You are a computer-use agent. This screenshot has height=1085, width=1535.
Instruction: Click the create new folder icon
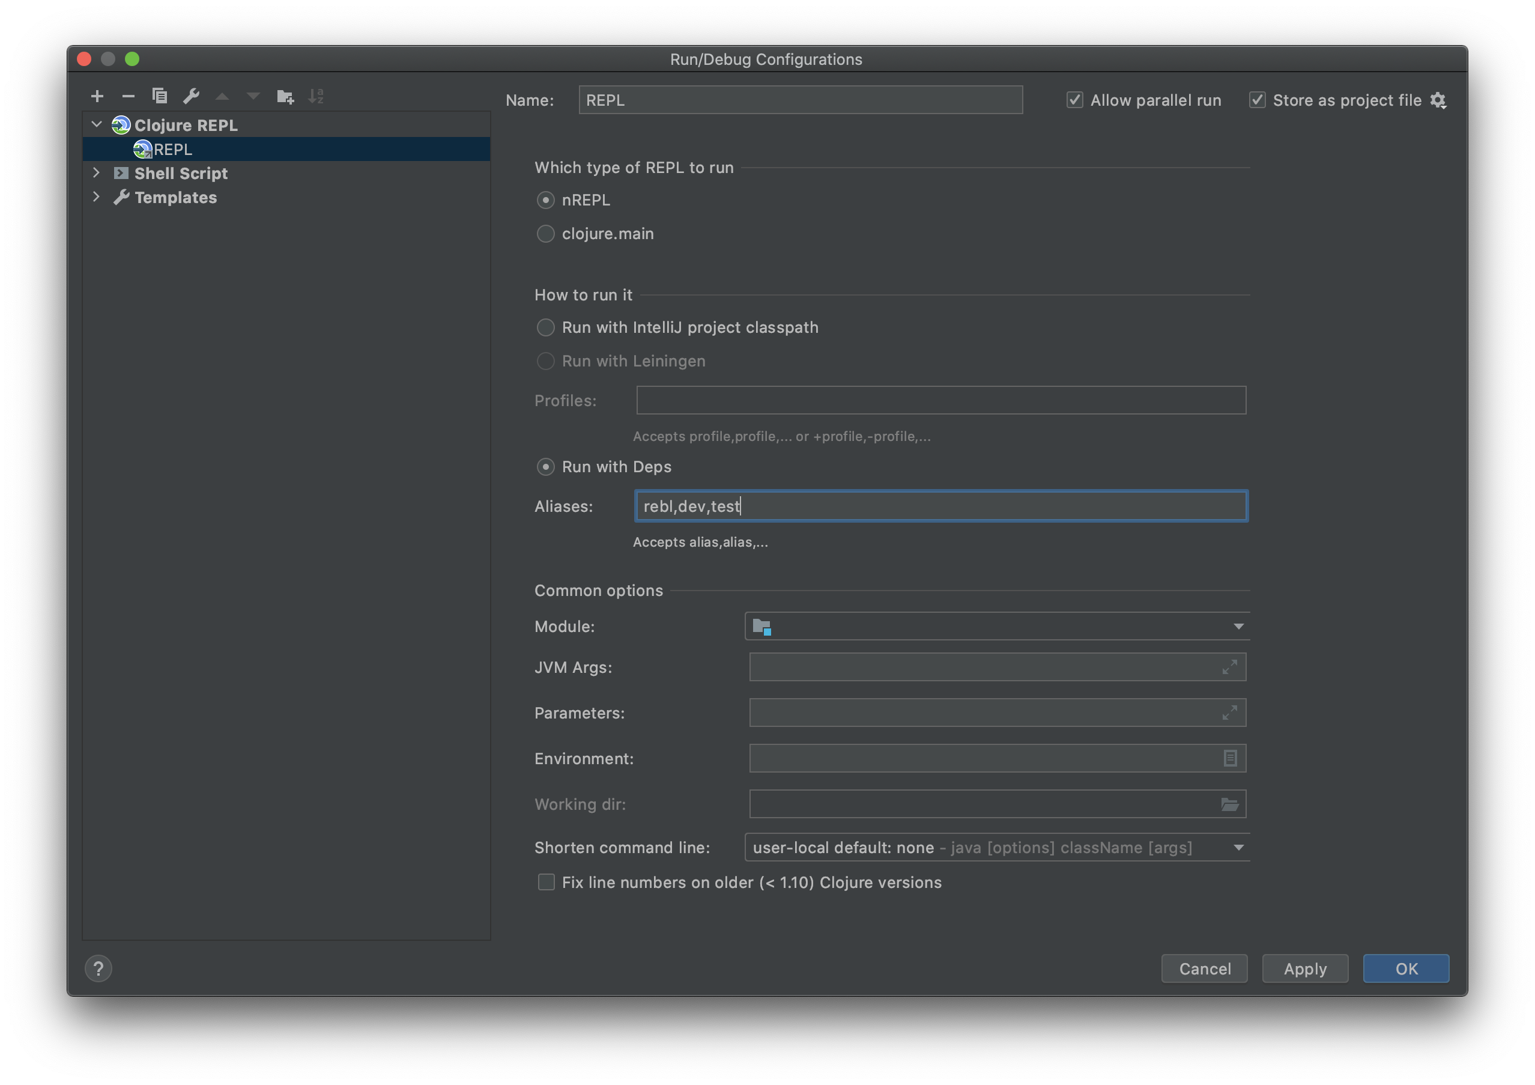click(x=285, y=96)
